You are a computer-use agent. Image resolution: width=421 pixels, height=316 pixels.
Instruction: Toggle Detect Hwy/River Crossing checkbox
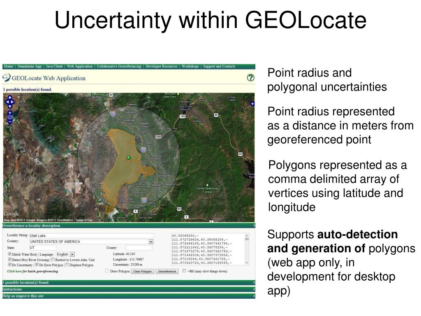(x=10, y=260)
